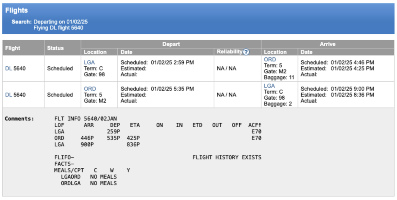Open ORD departure airport link in second row
Screen dimensions: 397x200
point(90,89)
